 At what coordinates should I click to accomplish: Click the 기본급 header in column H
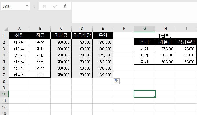pos(165,42)
